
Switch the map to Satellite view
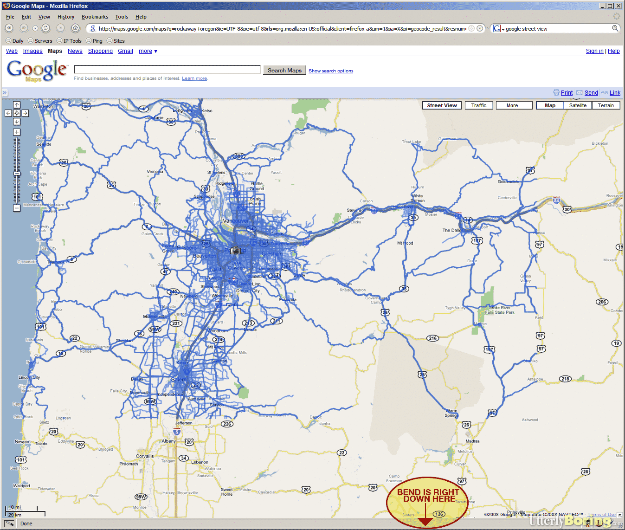click(x=578, y=105)
